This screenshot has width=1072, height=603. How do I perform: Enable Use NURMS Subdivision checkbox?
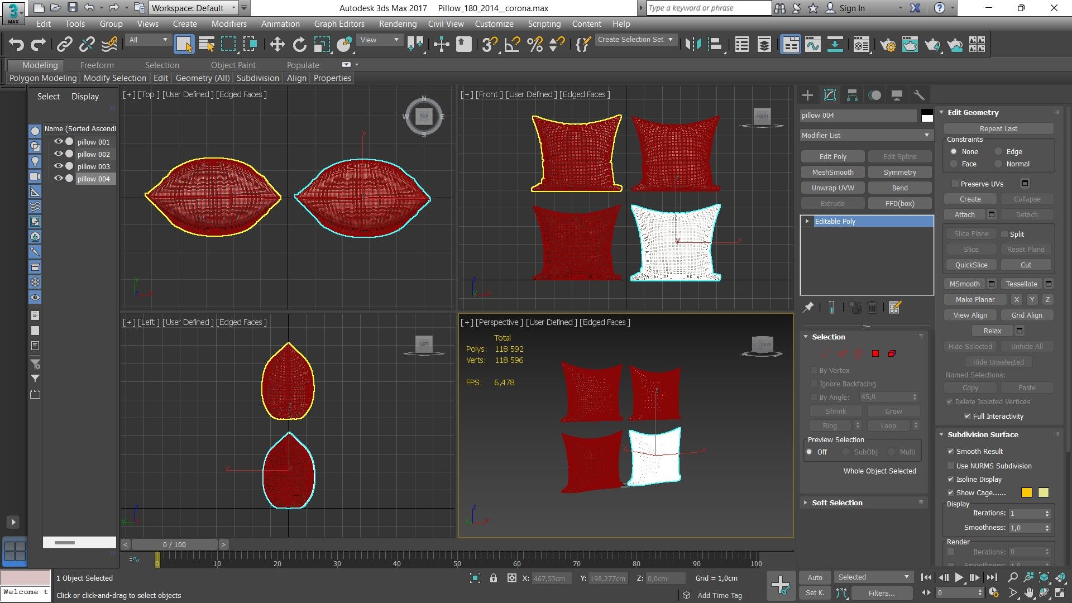[x=950, y=466]
